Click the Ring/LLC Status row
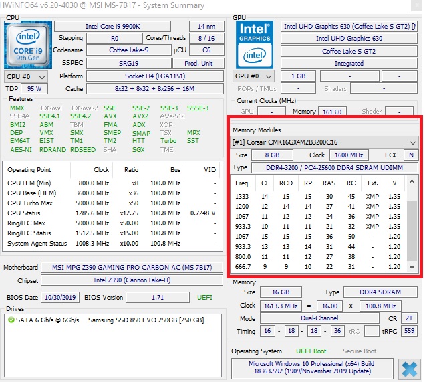Image resolution: width=425 pixels, height=382 pixels. coord(112,233)
